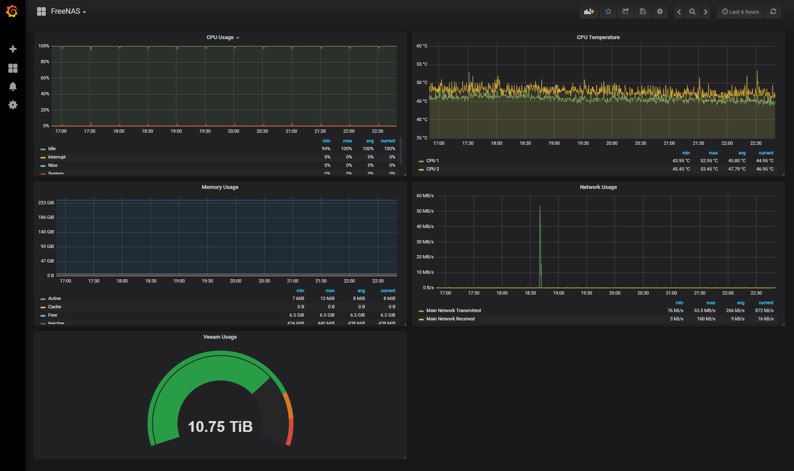Open dashboard settings gear in top bar
This screenshot has height=471, width=794.
[660, 12]
